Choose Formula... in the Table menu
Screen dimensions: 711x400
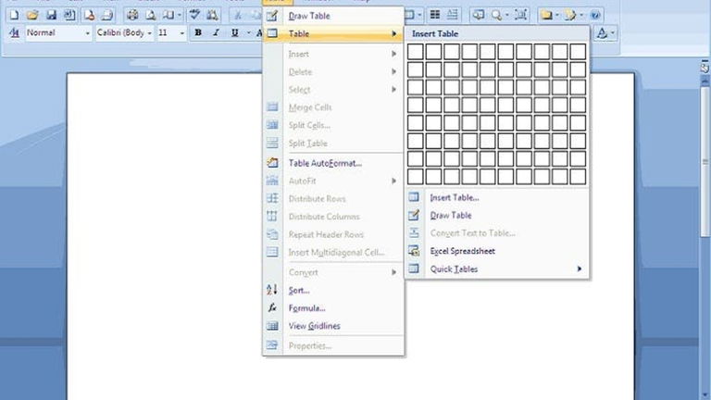[307, 307]
